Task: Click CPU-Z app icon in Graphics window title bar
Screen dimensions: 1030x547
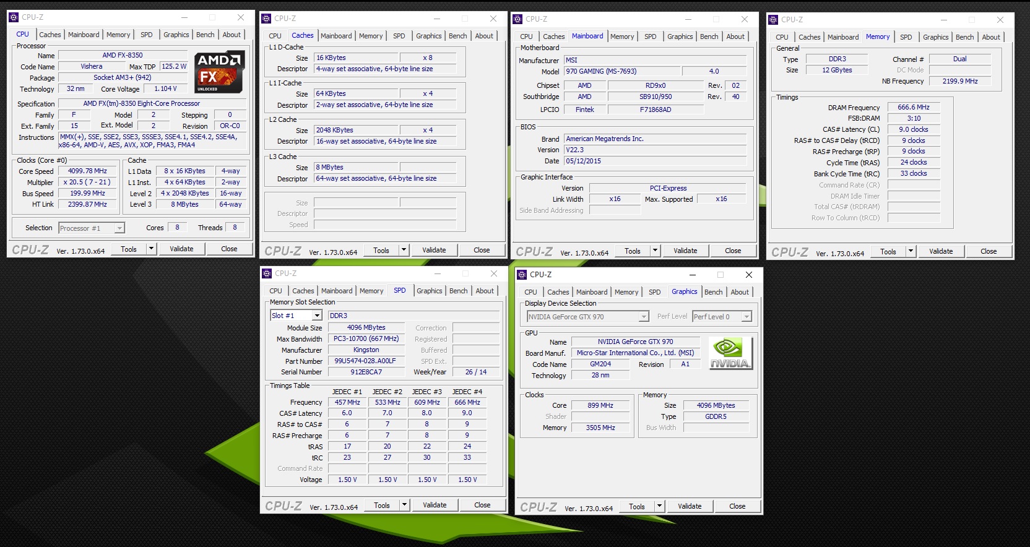Action: coord(522,275)
